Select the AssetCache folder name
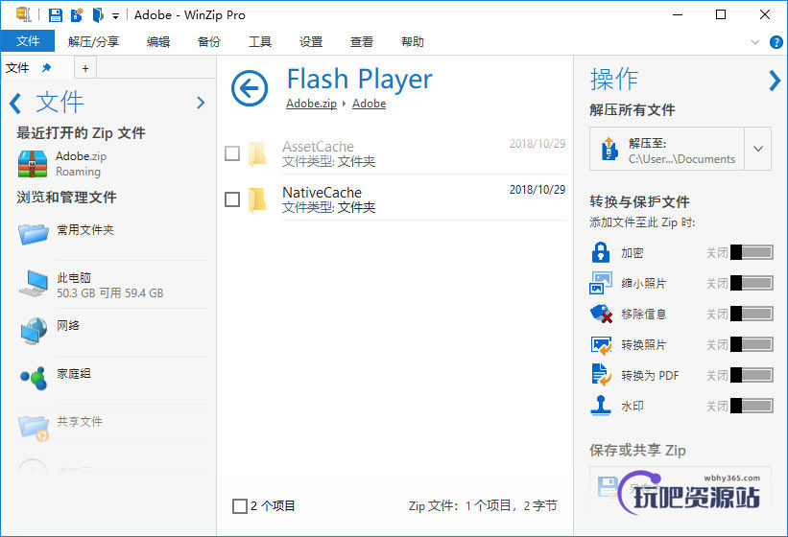 click(318, 147)
